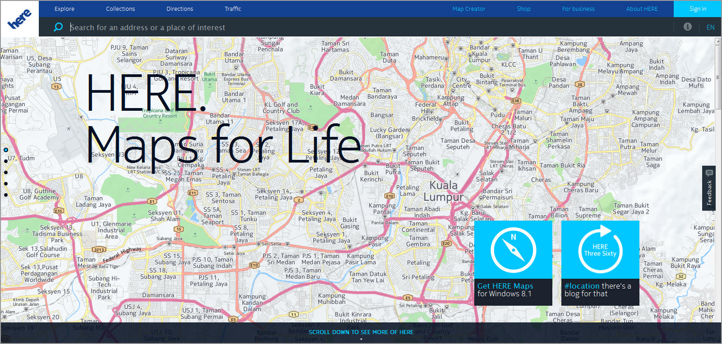
Task: Select the last page indicator dot
Action: [6, 195]
